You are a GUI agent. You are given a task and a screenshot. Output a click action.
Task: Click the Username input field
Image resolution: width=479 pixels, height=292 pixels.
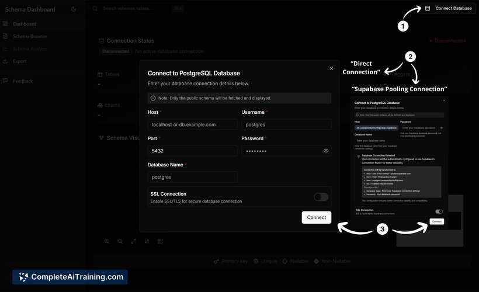coord(286,124)
